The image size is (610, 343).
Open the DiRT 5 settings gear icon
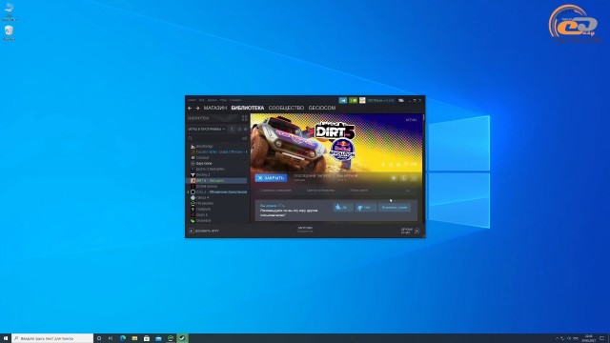click(394, 178)
